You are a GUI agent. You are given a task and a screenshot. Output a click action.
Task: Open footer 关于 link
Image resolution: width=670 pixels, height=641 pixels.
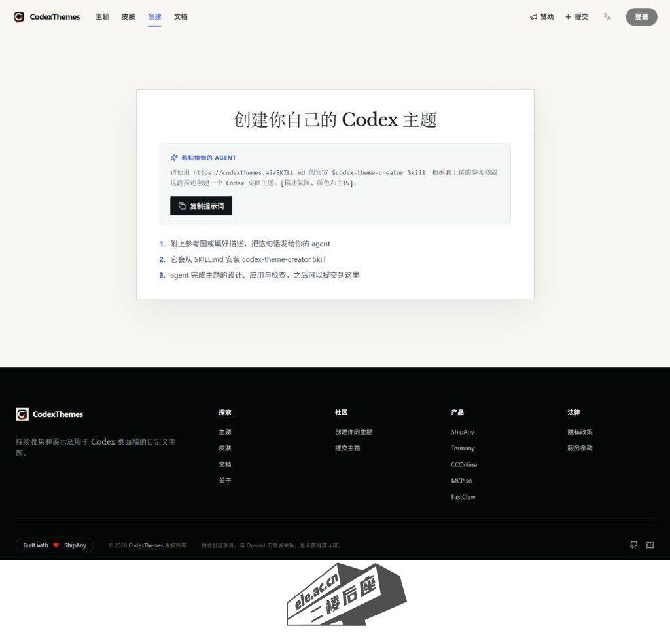225,481
